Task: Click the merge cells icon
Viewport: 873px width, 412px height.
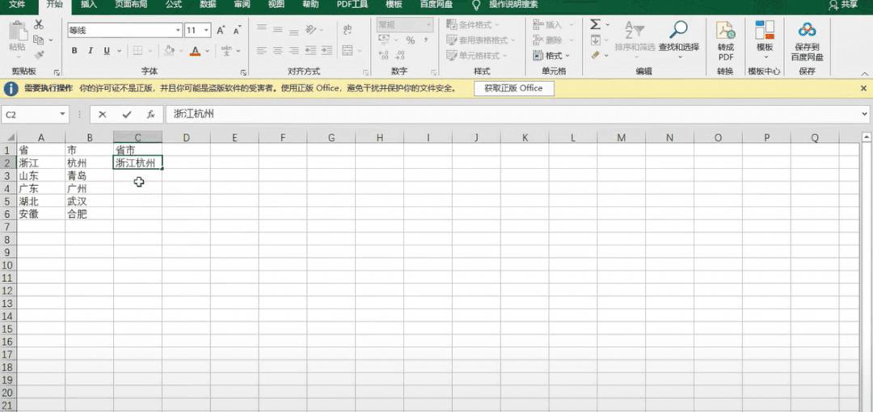Action: 348,51
